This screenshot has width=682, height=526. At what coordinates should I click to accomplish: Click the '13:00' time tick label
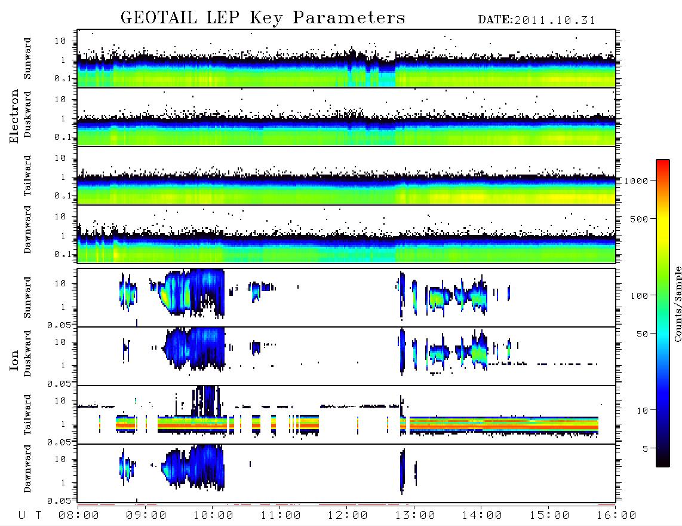pyautogui.click(x=415, y=515)
